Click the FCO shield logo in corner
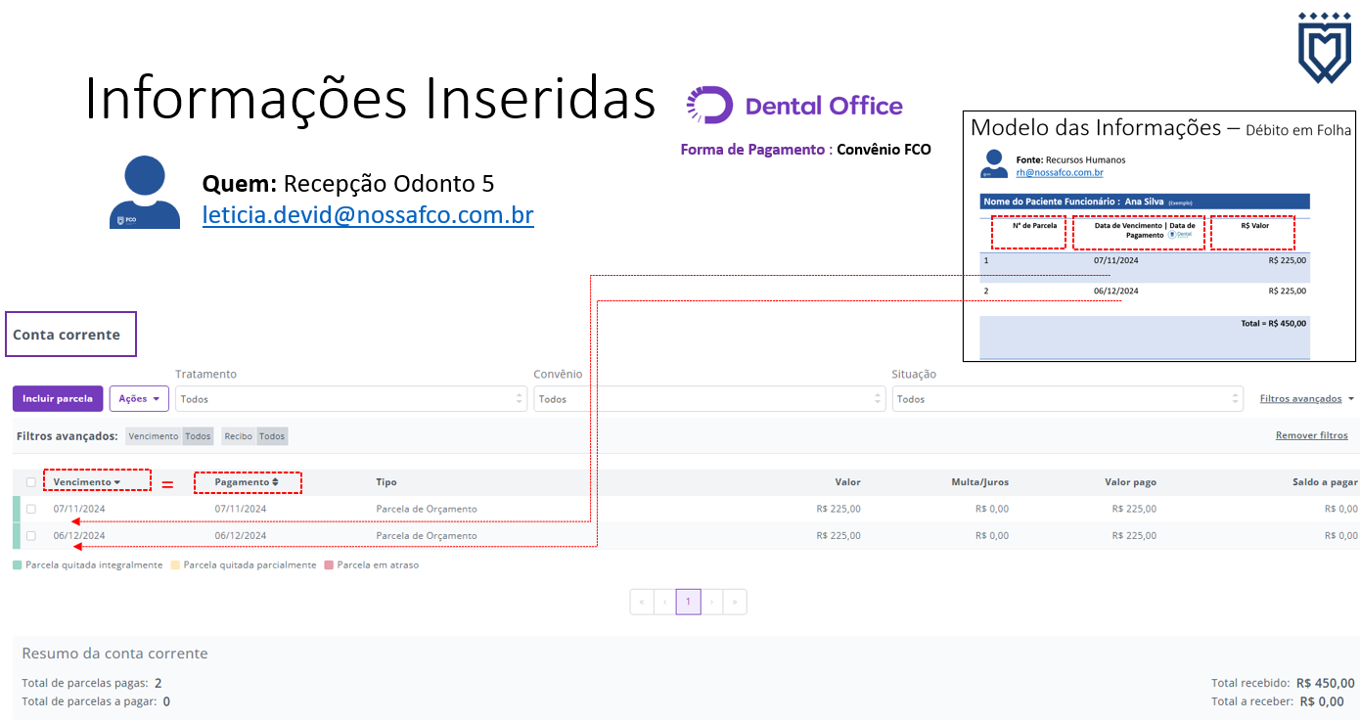This screenshot has width=1360, height=720. [1324, 48]
